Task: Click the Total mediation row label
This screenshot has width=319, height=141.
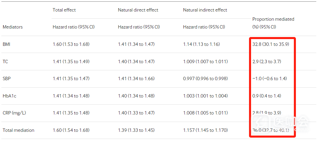Action: click(x=18, y=130)
